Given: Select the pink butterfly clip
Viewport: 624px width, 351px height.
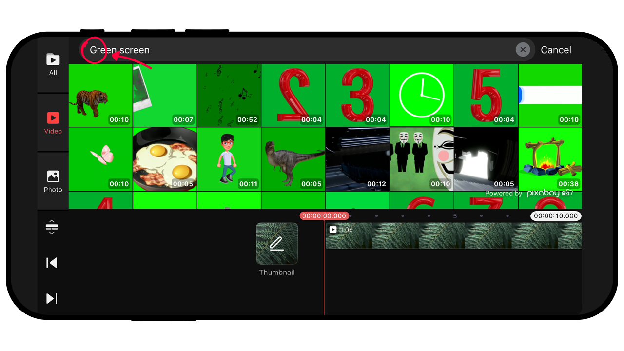Looking at the screenshot, I should [x=100, y=159].
